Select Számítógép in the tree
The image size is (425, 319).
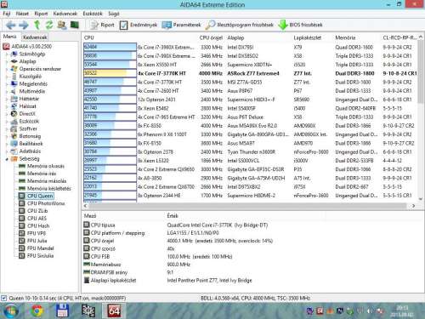[32, 54]
